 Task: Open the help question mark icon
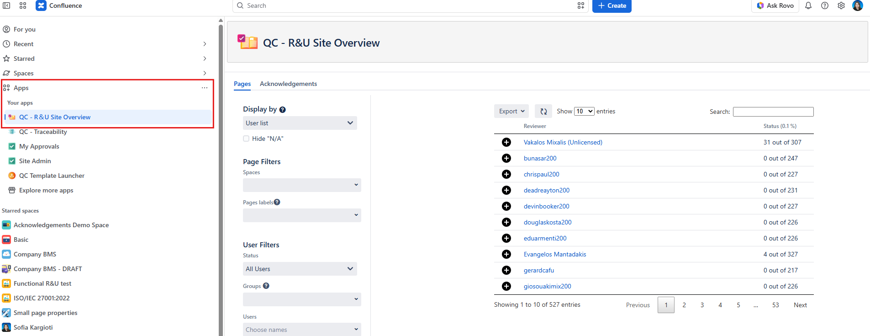(x=825, y=5)
